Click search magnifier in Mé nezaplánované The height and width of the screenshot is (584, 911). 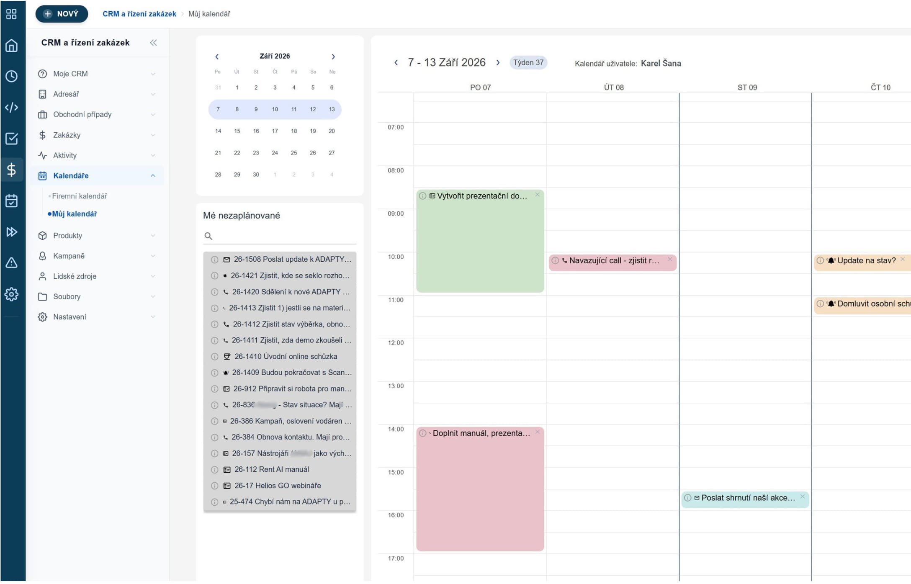tap(208, 236)
